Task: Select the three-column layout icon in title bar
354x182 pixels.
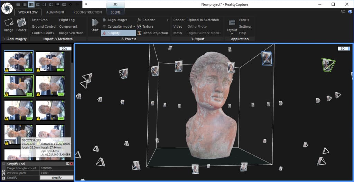Action: (x=25, y=4)
